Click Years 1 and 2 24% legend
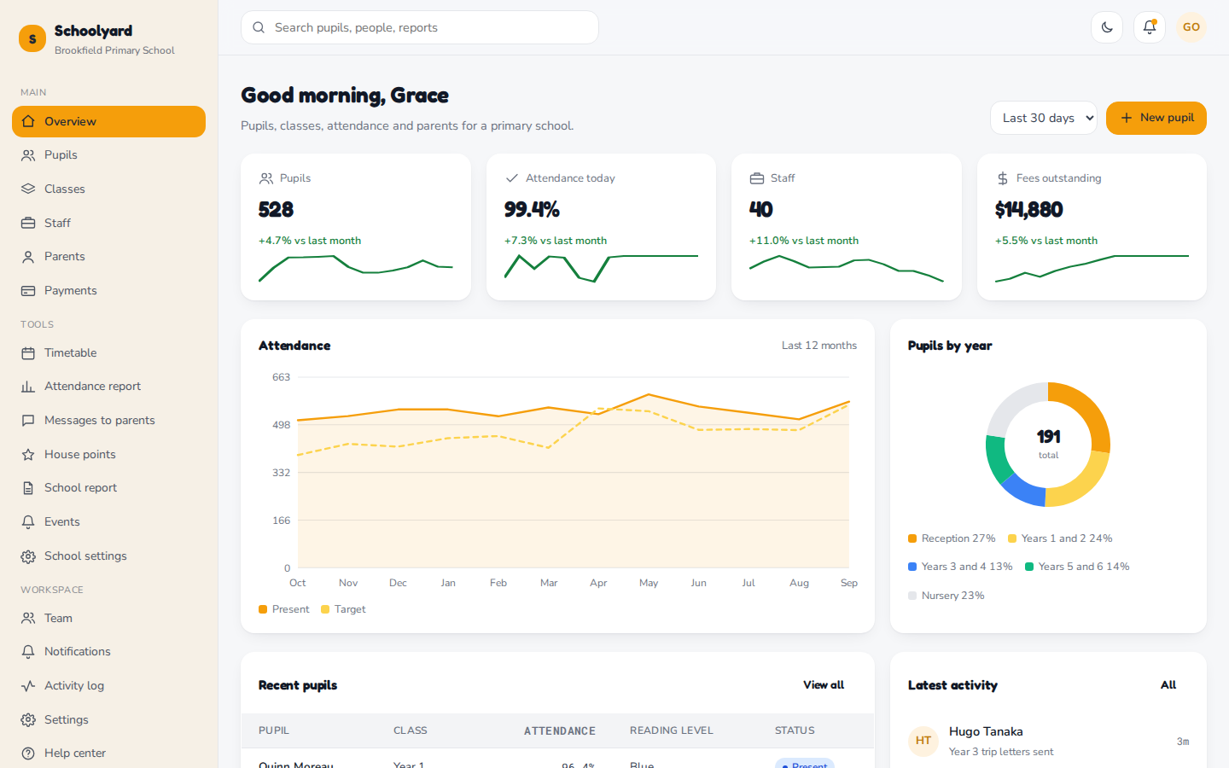The image size is (1229, 768). [1060, 538]
